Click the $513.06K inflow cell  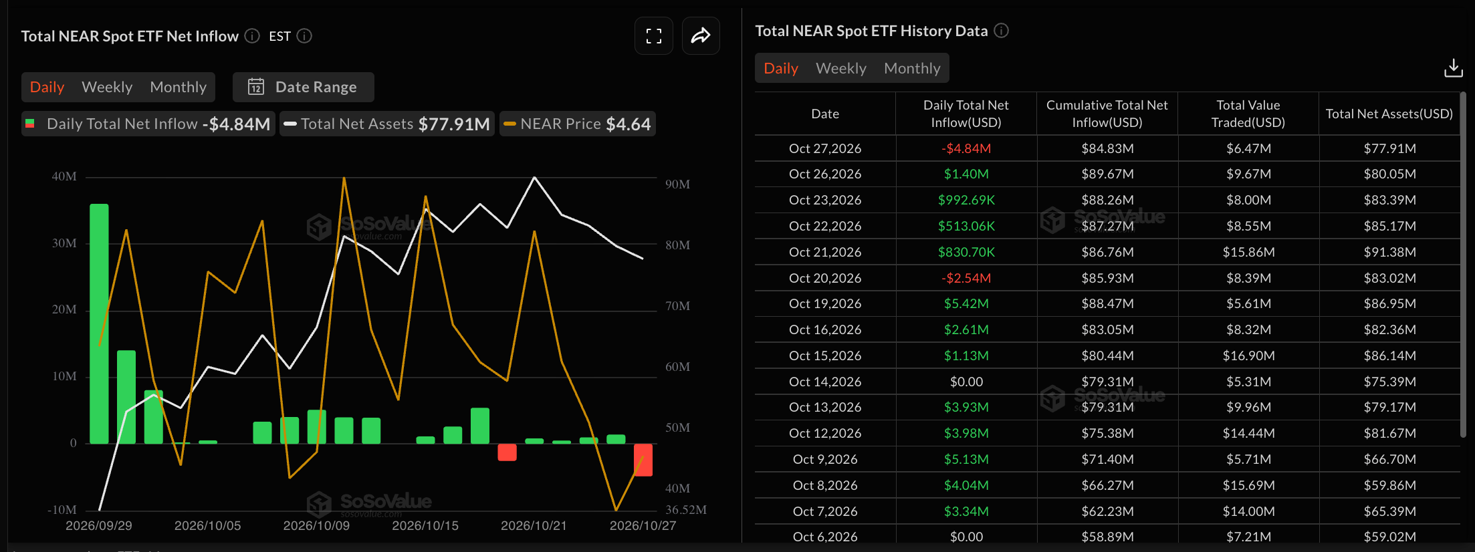[966, 226]
